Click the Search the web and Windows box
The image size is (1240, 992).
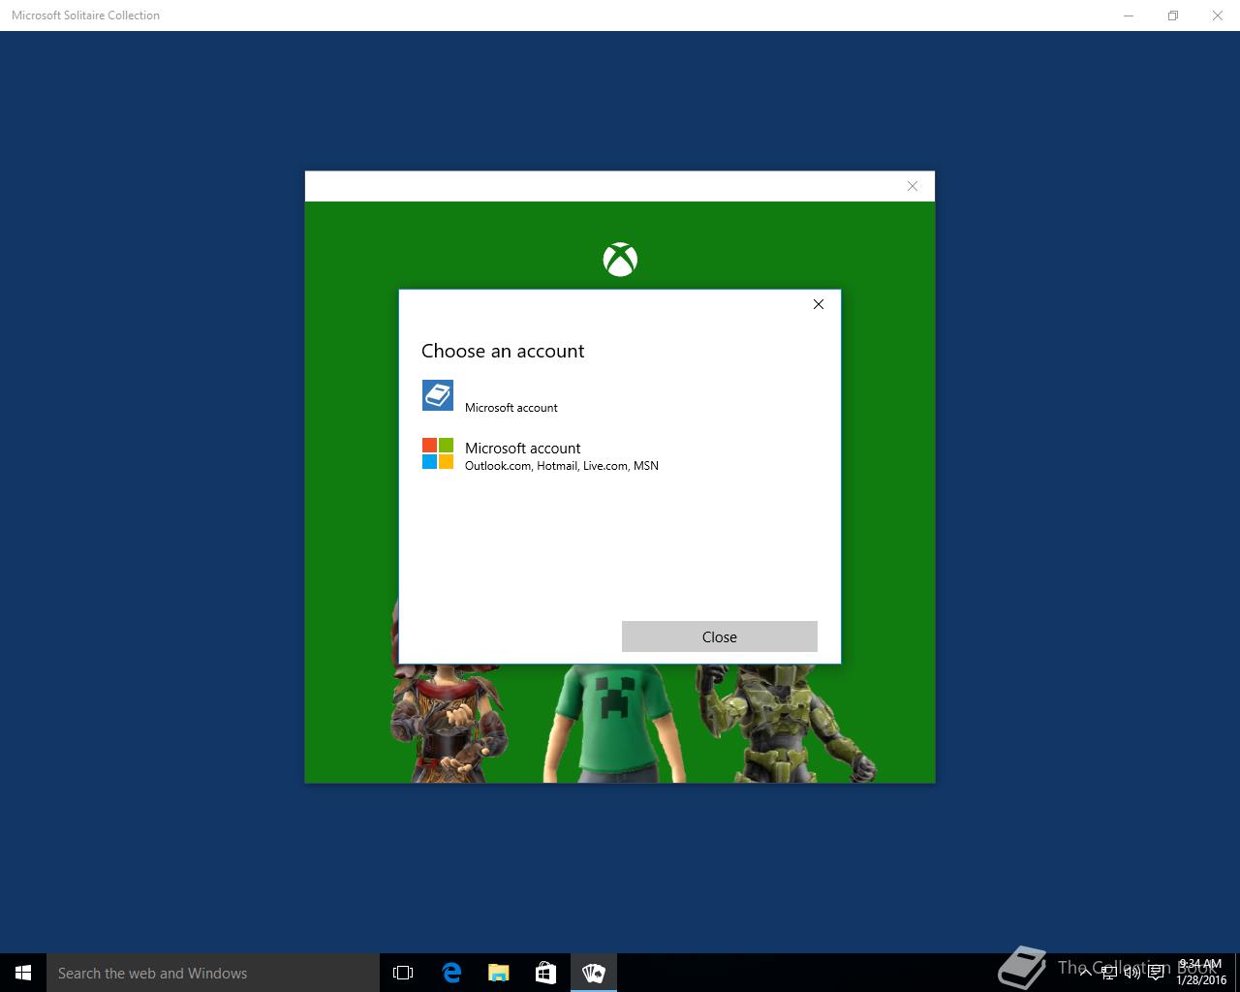pyautogui.click(x=213, y=973)
